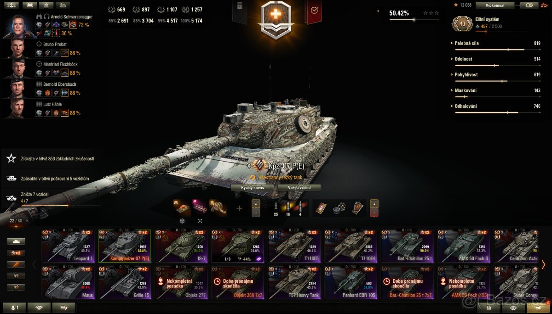552x314 pixels.
Task: Select the Maus tank in carousel
Action: click(68, 283)
